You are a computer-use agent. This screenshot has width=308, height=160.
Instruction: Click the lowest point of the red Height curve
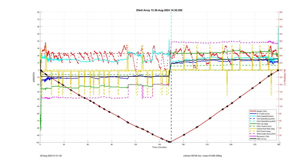[170, 142]
